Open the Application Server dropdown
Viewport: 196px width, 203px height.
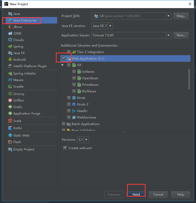[169, 35]
